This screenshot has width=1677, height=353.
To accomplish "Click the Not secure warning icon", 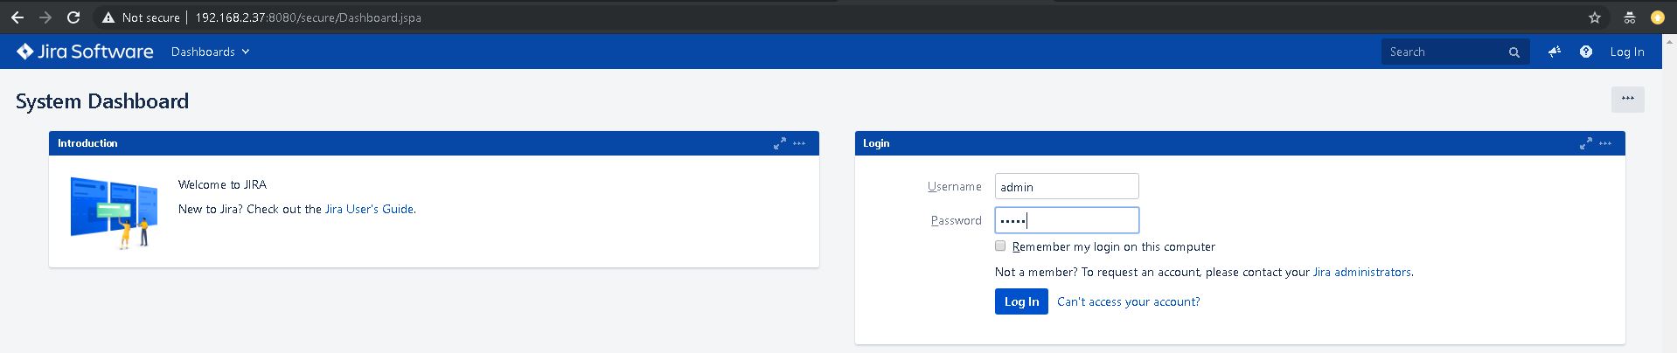I will [x=108, y=17].
